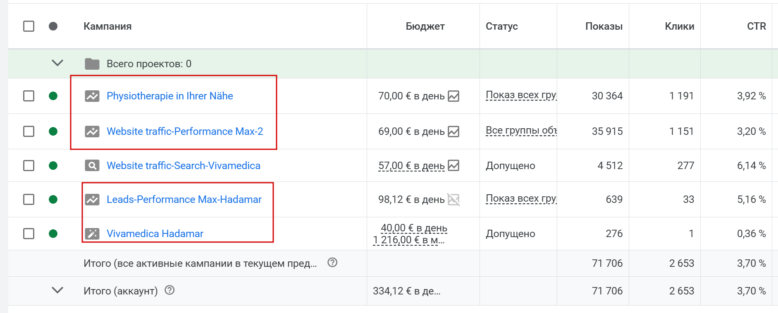Open budget chart icon for 57,00 € budget

[x=453, y=166]
